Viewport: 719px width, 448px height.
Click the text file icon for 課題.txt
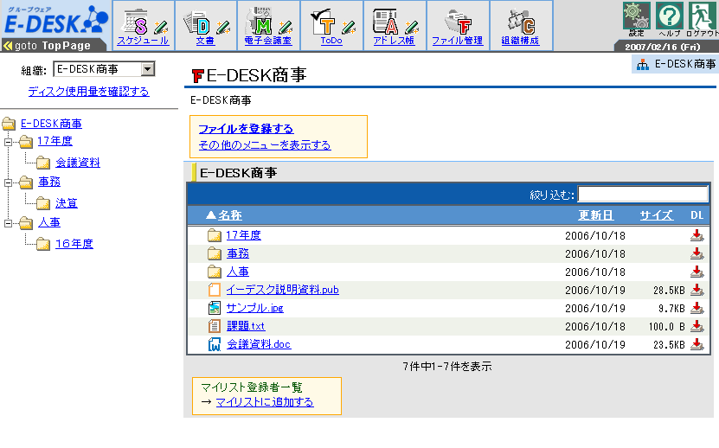tap(214, 326)
